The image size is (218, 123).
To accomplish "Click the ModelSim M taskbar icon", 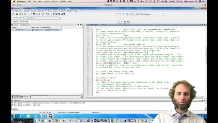I will (50, 116).
